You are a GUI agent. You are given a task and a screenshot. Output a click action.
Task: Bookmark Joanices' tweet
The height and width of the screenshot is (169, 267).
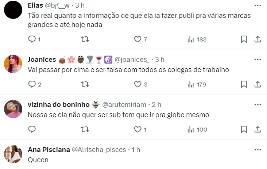point(244,84)
